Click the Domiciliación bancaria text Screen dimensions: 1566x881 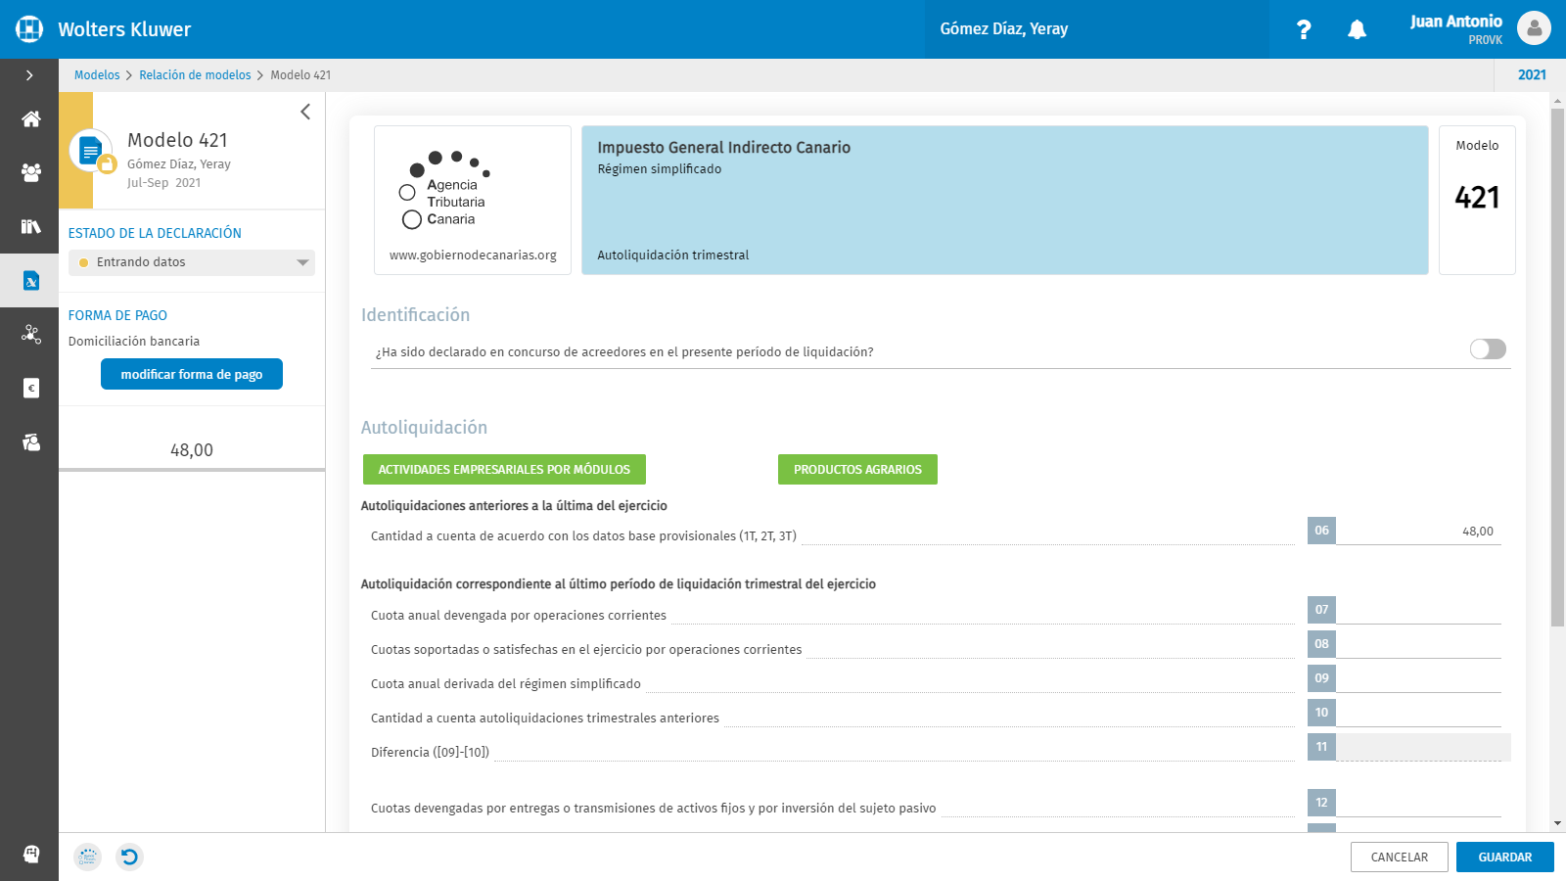(x=134, y=342)
